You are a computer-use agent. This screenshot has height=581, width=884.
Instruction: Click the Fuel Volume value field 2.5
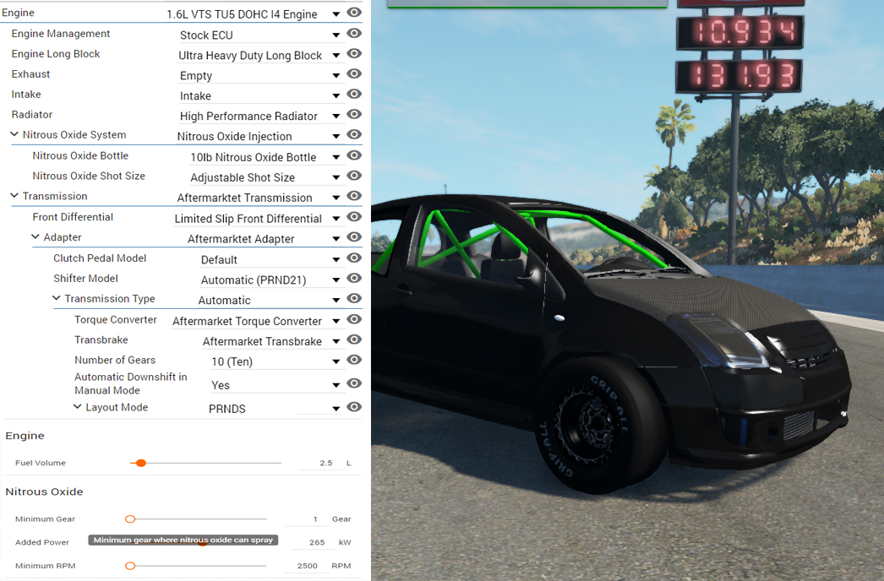pos(321,464)
